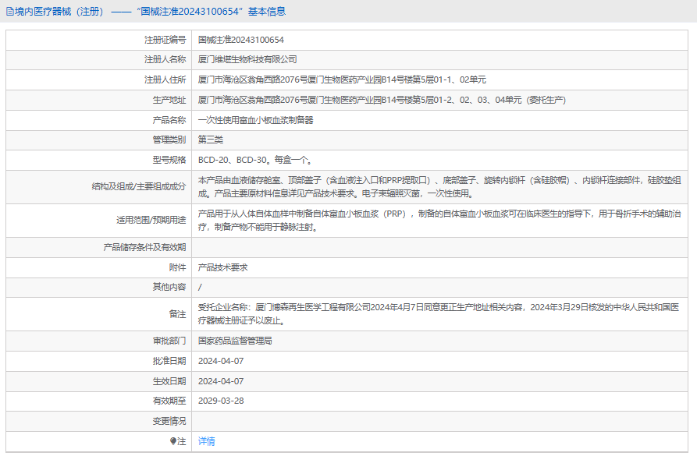Click product name 一次性使用富血小板血浆制备器
Viewport: 697px width, 456px height.
tap(255, 120)
